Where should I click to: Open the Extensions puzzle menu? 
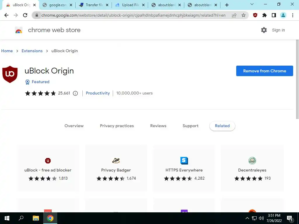click(265, 15)
